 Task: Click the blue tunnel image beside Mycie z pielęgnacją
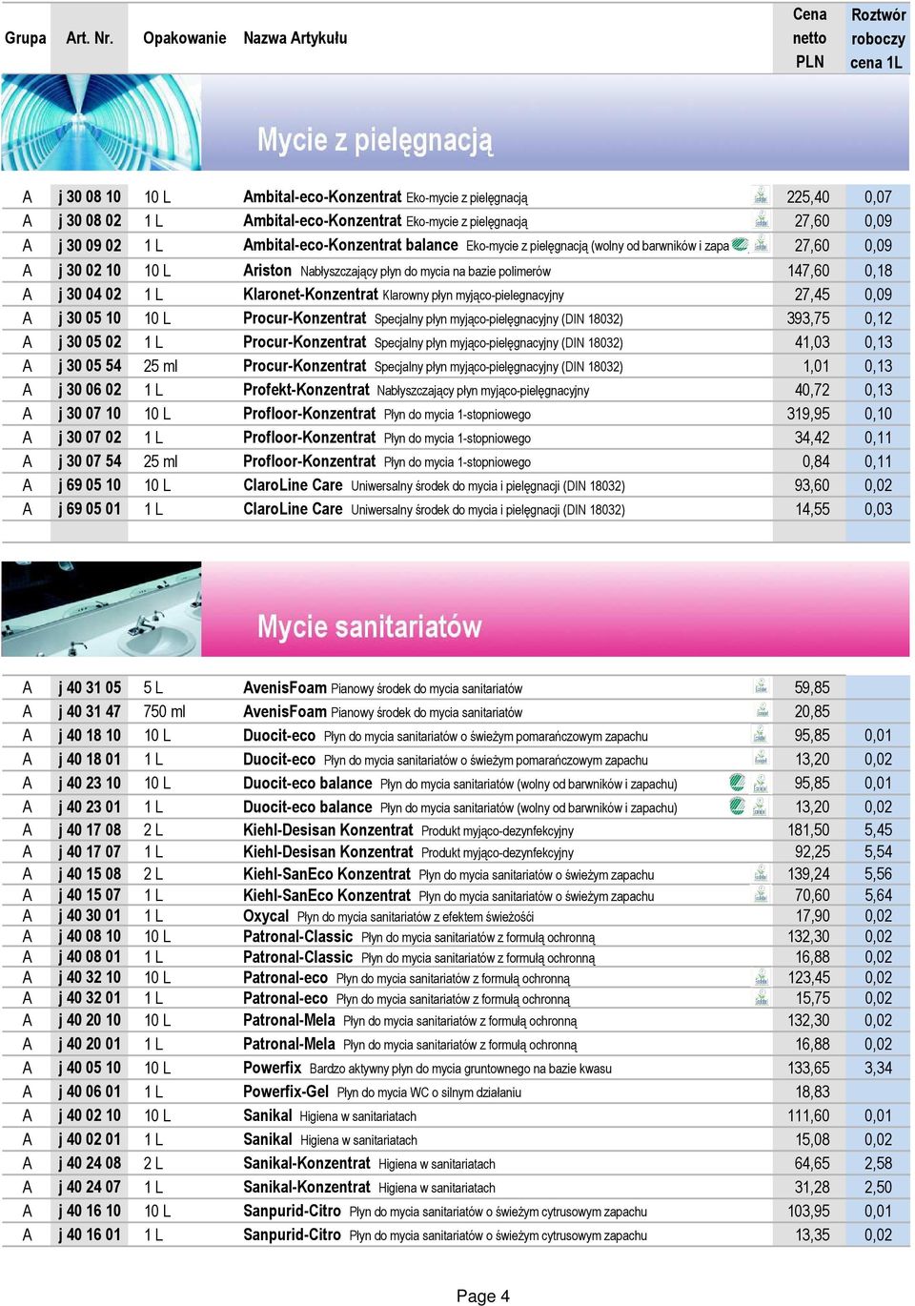(x=101, y=123)
